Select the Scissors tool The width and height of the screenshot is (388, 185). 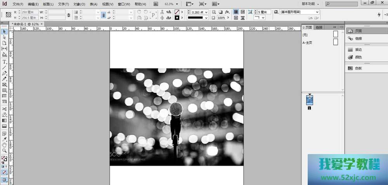pos(4,109)
